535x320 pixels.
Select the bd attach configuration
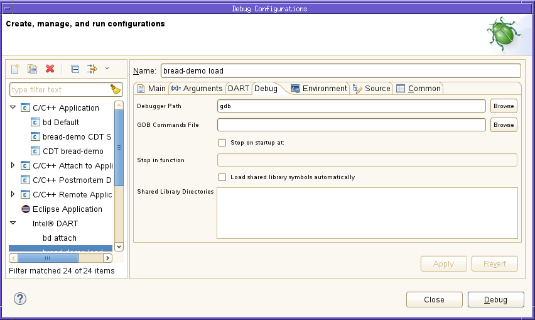[60, 238]
